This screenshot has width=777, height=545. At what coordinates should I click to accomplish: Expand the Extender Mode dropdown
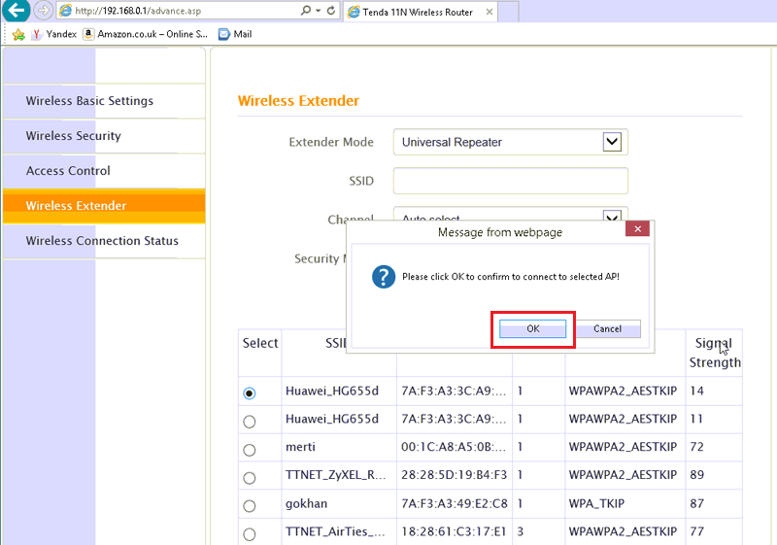612,142
